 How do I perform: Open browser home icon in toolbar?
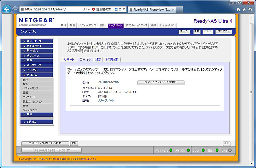pos(238,9)
